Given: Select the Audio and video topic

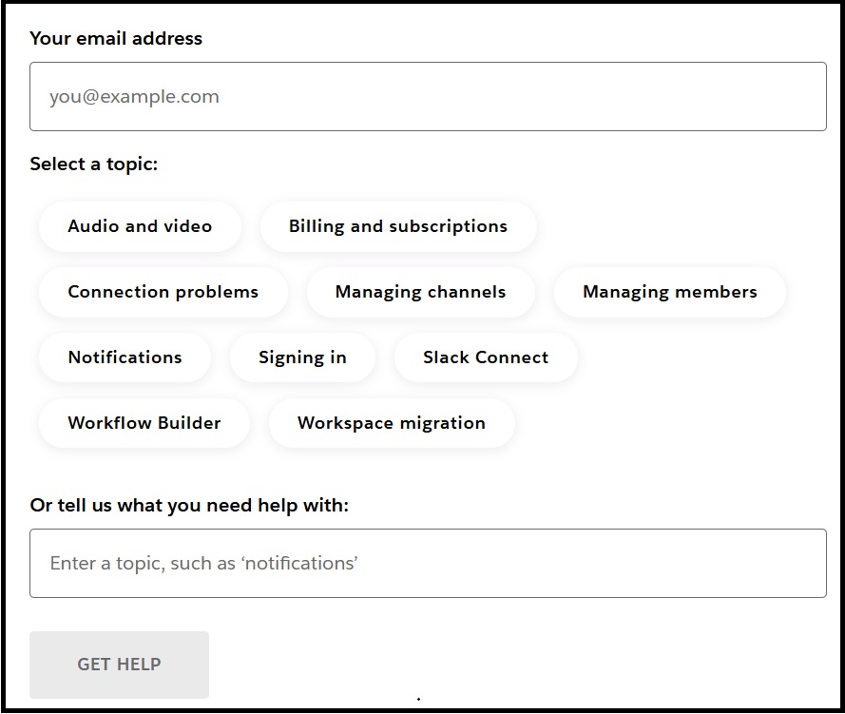Looking at the screenshot, I should point(140,226).
